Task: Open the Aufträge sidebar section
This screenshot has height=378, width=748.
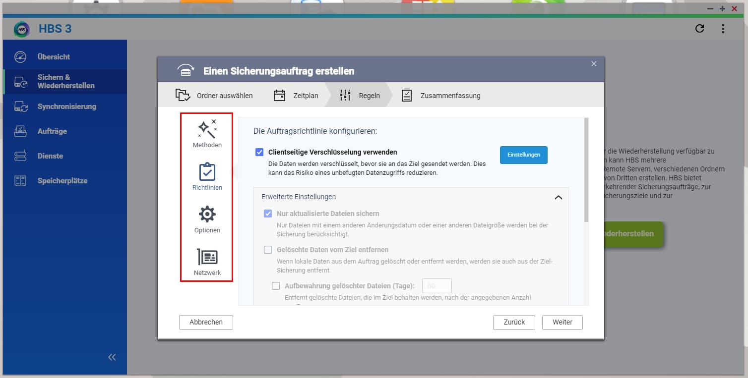Action: tap(65, 131)
